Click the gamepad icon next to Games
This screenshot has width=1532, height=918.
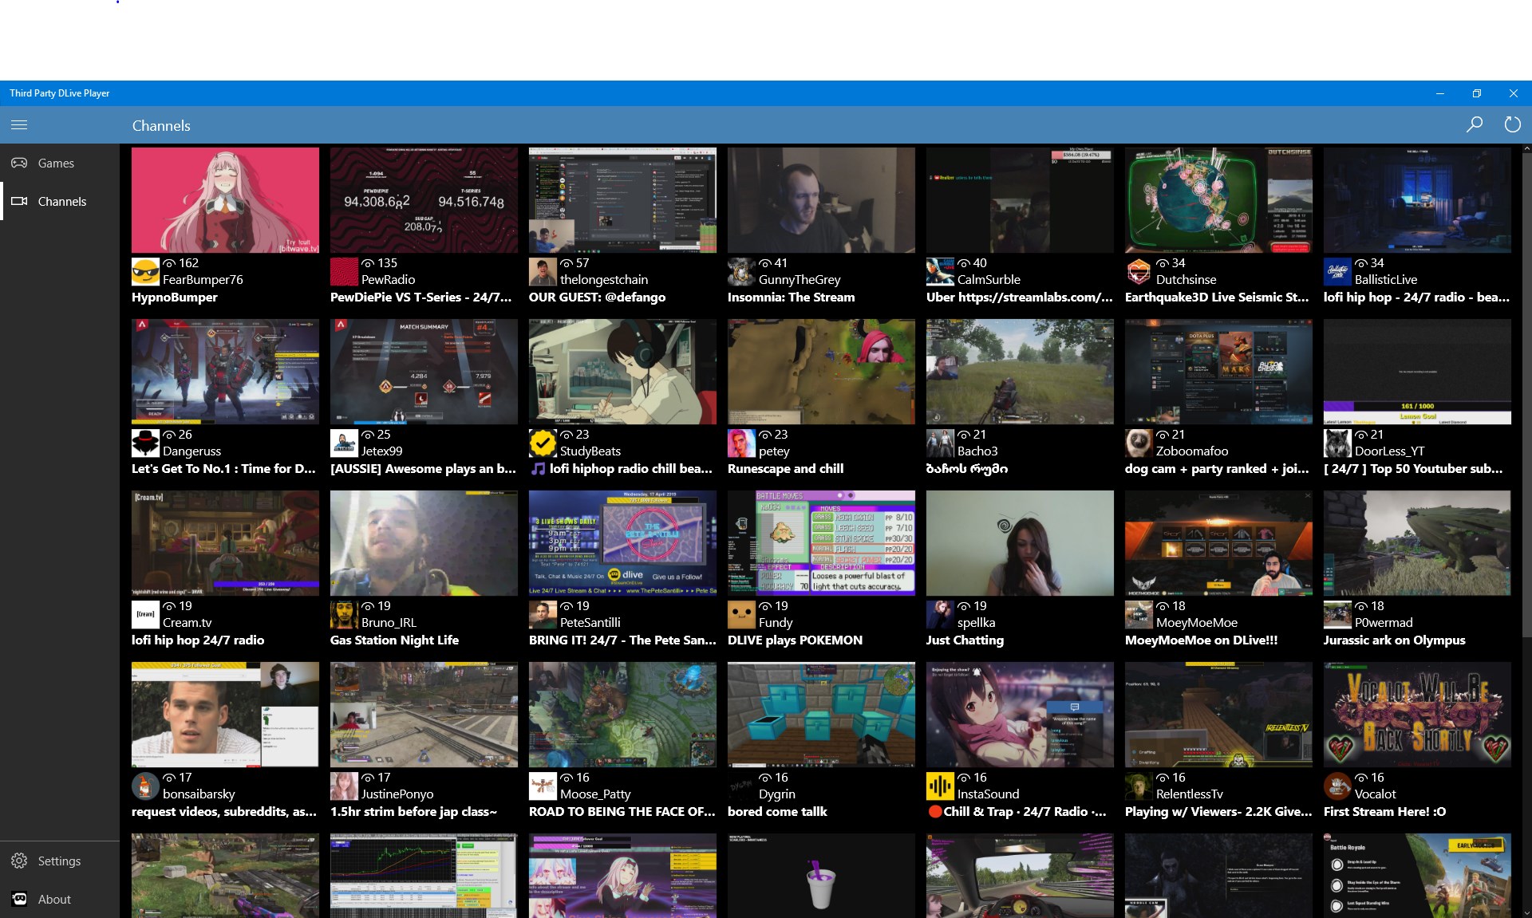[19, 163]
